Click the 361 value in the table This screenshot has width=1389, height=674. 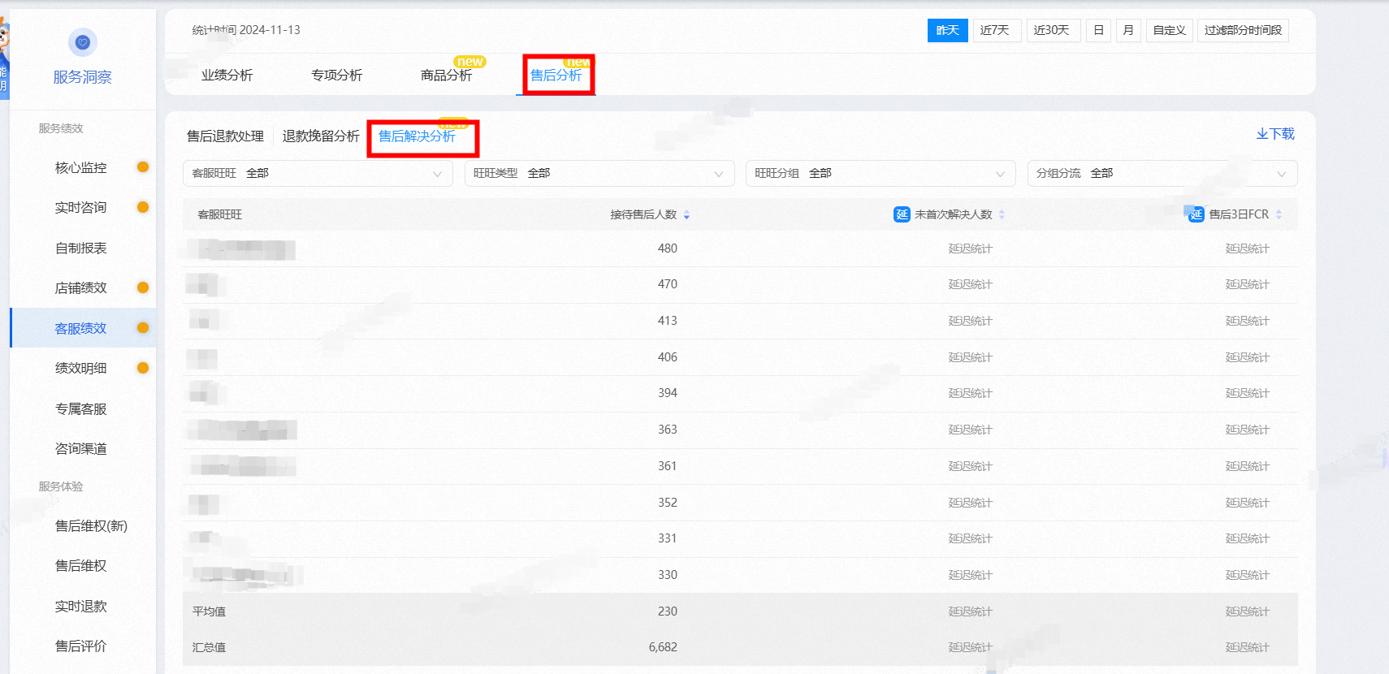[x=668, y=466]
